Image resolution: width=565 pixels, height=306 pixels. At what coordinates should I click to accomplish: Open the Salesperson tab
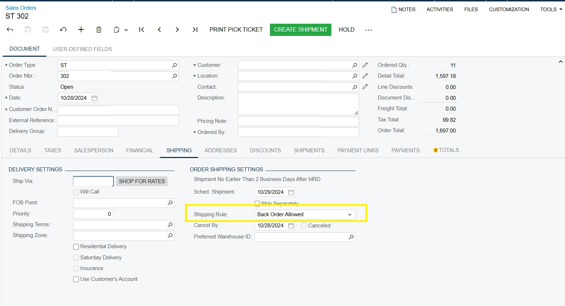point(93,150)
